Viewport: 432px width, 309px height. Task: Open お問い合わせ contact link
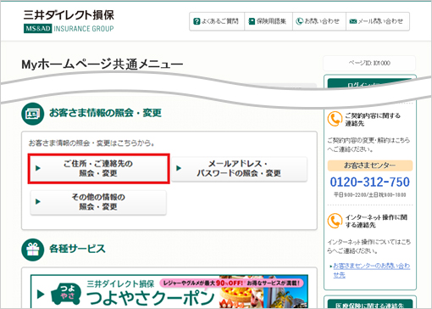319,21
